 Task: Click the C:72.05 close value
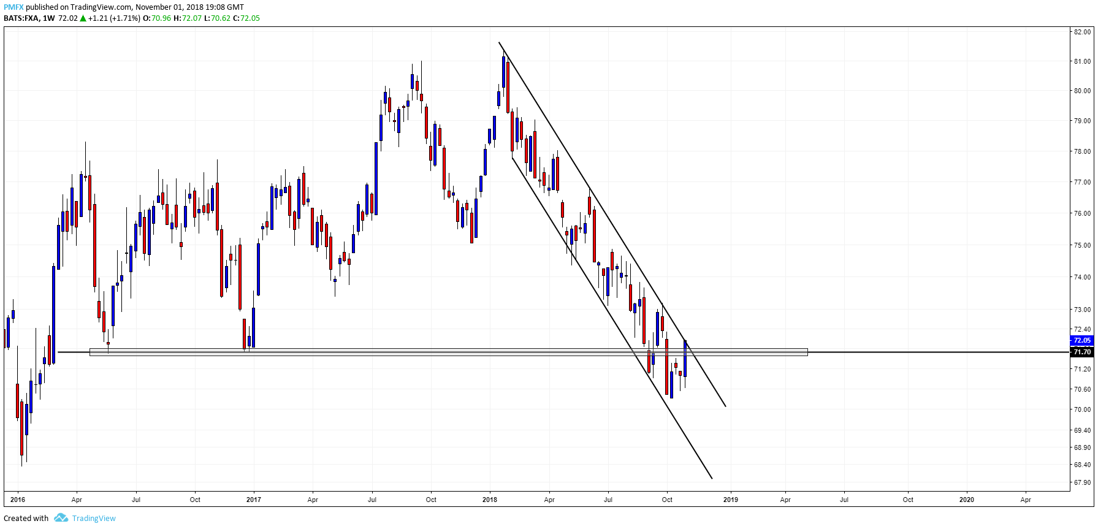pyautogui.click(x=246, y=18)
